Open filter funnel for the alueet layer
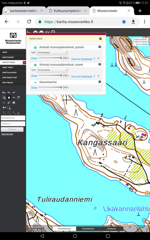 pos(99,76)
